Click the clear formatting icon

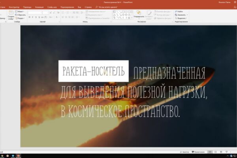pos(58,13)
